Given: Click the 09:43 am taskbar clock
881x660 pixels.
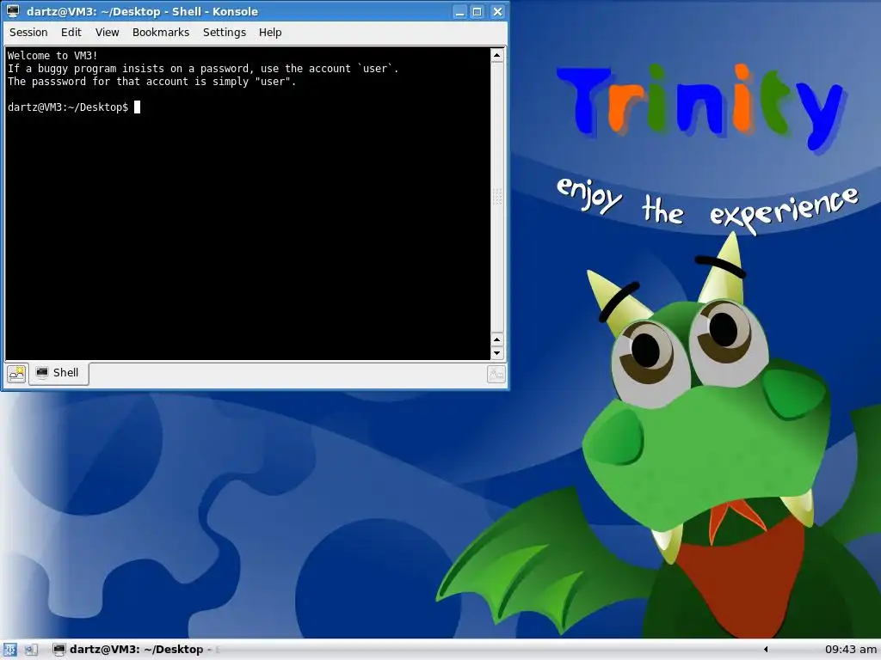Looking at the screenshot, I should click(851, 650).
